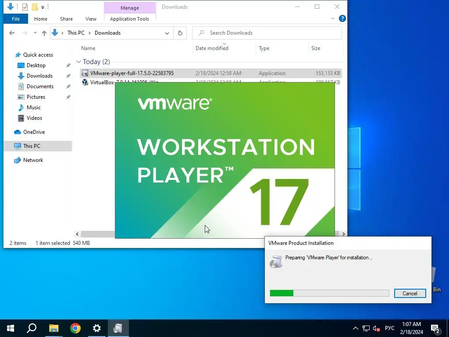The width and height of the screenshot is (449, 337).
Task: Switch the РУС input language indicator
Action: (x=389, y=328)
